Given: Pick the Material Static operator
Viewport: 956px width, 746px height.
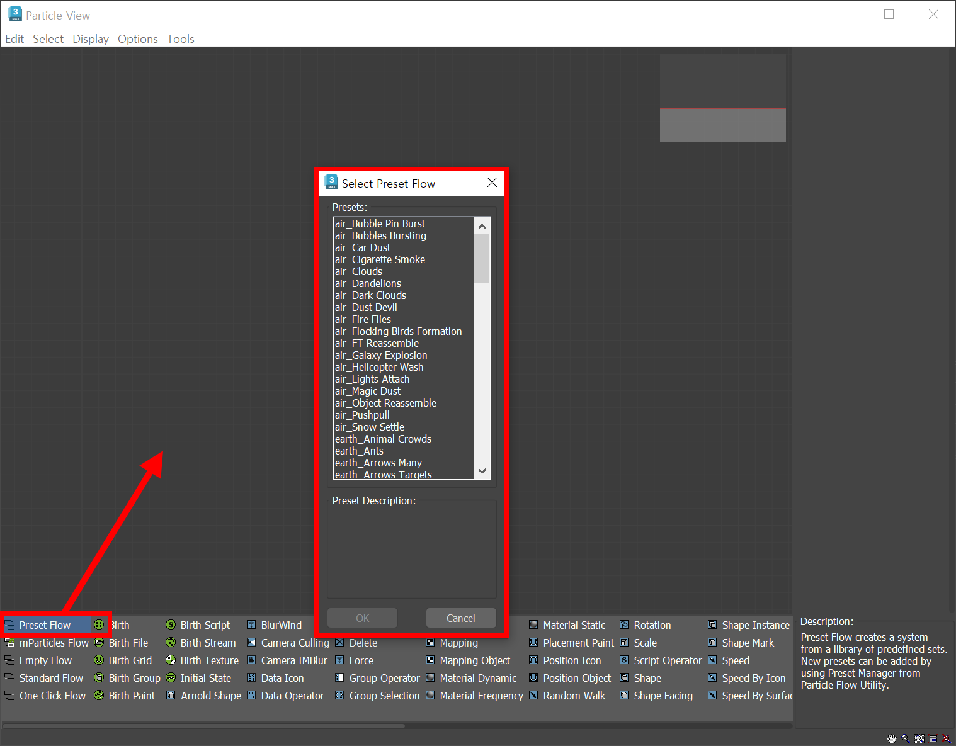Looking at the screenshot, I should pyautogui.click(x=567, y=625).
